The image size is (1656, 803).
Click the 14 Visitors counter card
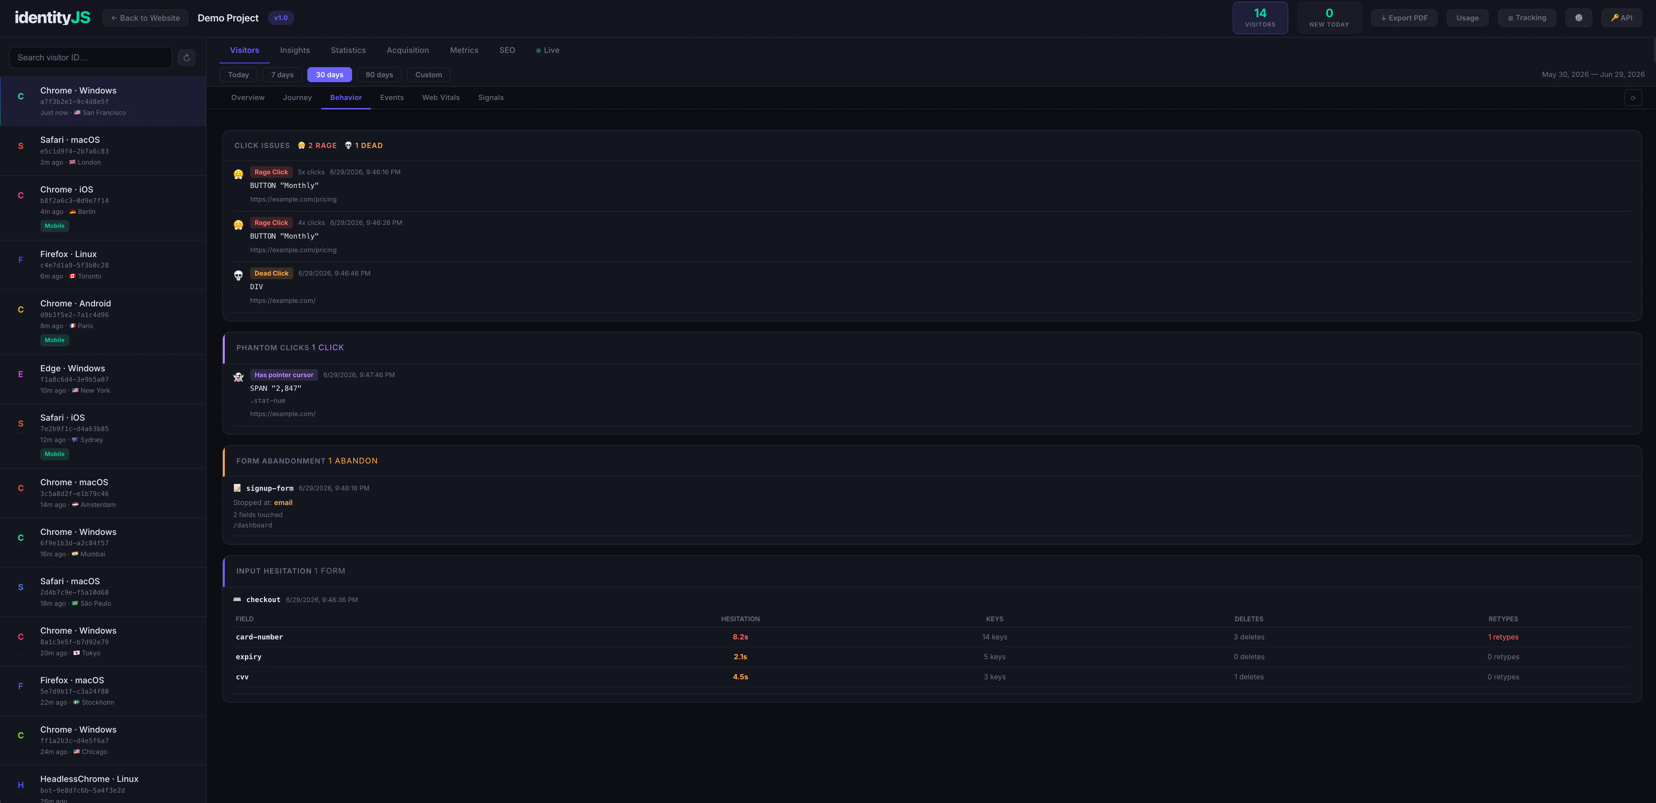tap(1260, 18)
